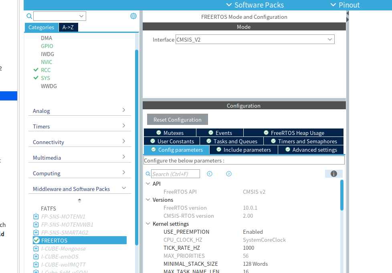Select WWDG in the system core list
This screenshot has width=392, height=273.
coord(49,86)
